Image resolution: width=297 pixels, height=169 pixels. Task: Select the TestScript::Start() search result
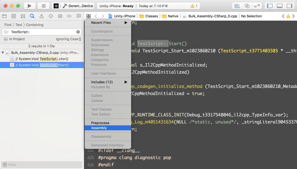pyautogui.click(x=42, y=65)
